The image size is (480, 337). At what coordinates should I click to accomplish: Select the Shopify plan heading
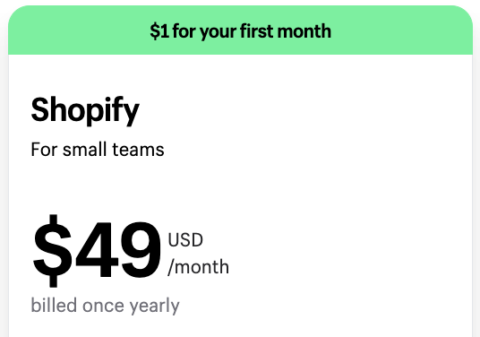[x=85, y=110]
